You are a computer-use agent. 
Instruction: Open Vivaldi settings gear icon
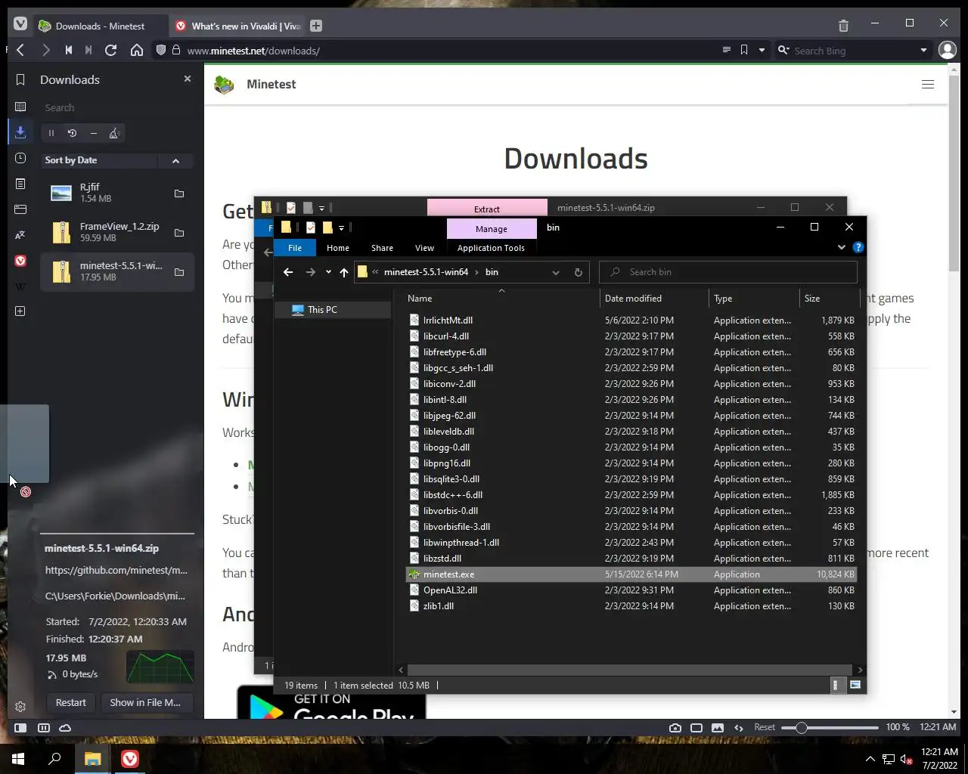tap(20, 707)
